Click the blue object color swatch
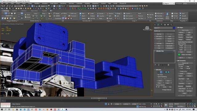Image resolution: width=197 pixels, height=111 pixels. (x=174, y=28)
